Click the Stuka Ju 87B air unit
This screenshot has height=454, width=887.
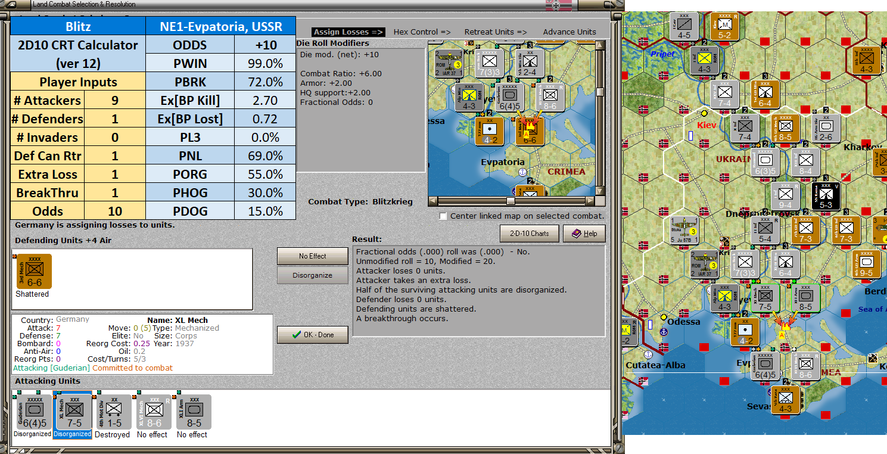684,229
